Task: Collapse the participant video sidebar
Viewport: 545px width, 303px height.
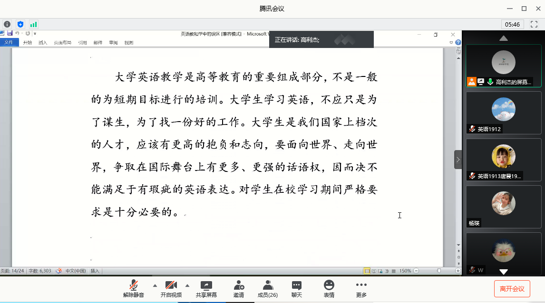Action: pyautogui.click(x=458, y=160)
